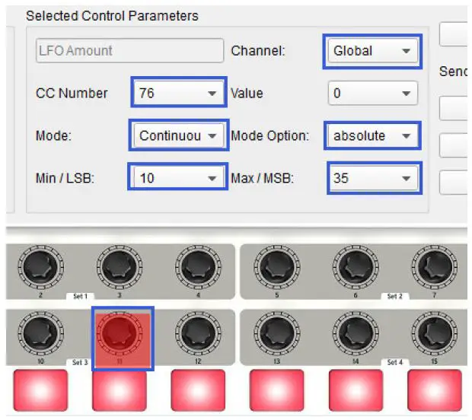Screen dimensions: 472x420
Task: Open the Max / MSB dropdown showing 35
Action: pos(373,178)
